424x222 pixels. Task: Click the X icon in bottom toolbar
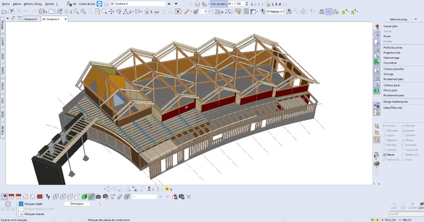point(189,197)
